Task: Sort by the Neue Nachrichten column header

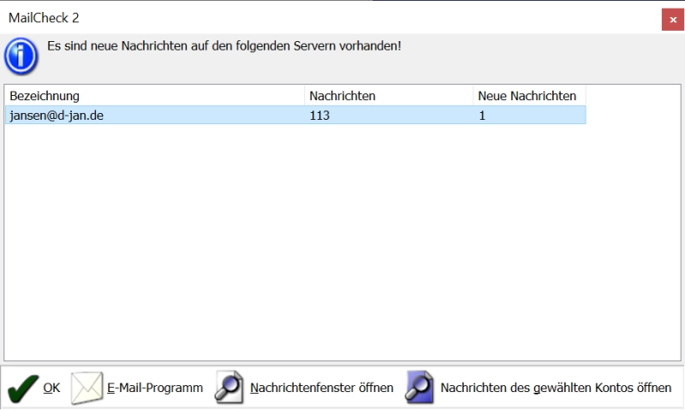Action: [527, 96]
